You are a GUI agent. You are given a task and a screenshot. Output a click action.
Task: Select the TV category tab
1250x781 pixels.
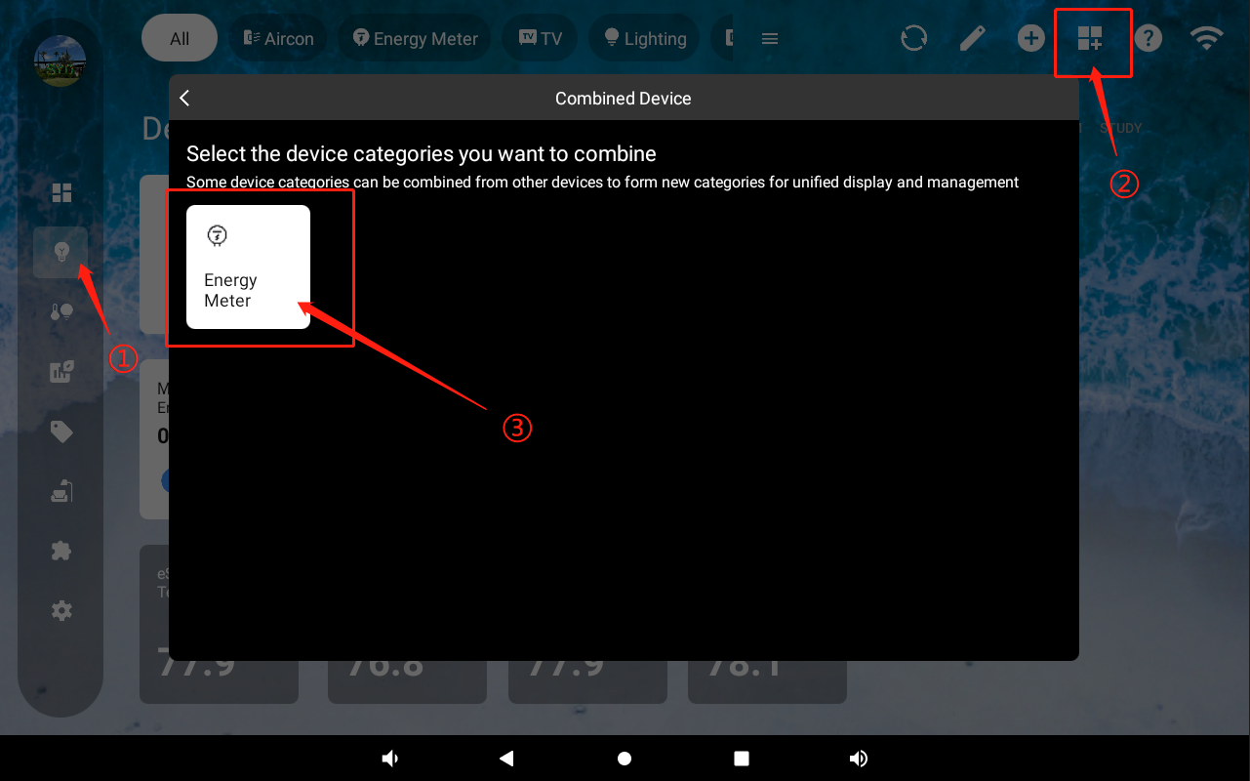540,39
